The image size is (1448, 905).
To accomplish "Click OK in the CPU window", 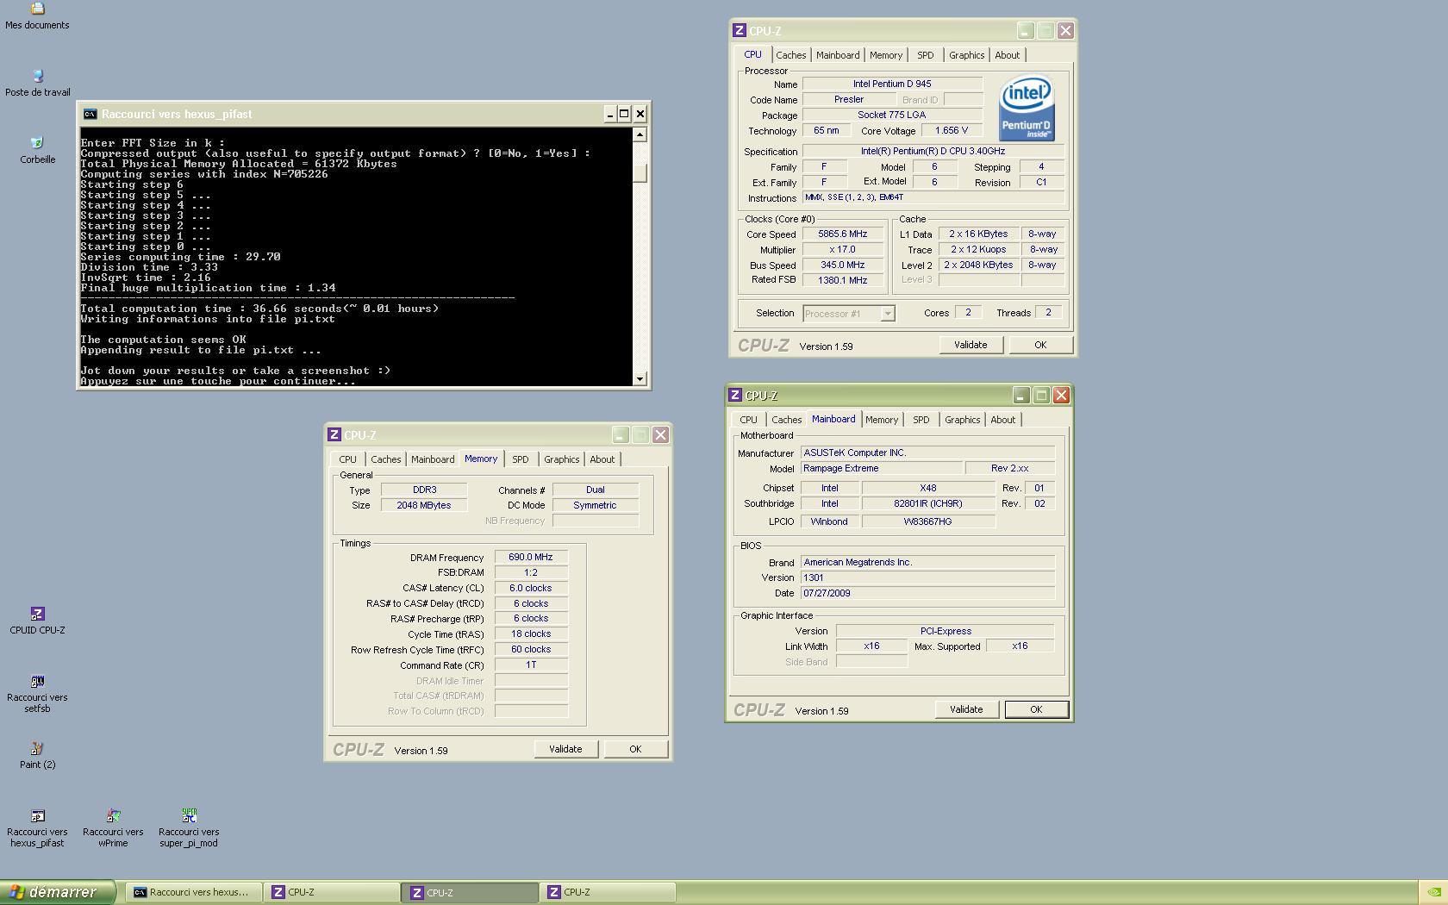I will coord(1040,345).
